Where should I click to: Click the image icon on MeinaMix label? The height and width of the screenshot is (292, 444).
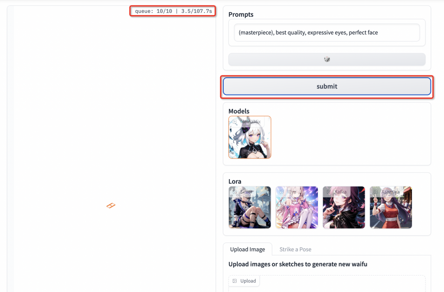[x=235, y=122]
